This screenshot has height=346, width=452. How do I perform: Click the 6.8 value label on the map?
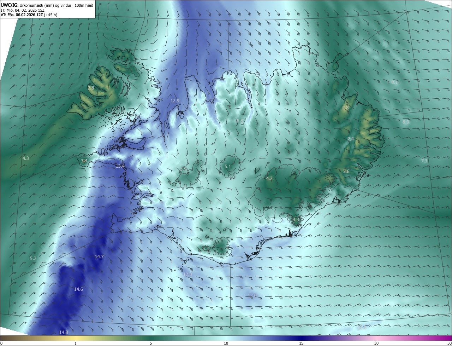239,121
